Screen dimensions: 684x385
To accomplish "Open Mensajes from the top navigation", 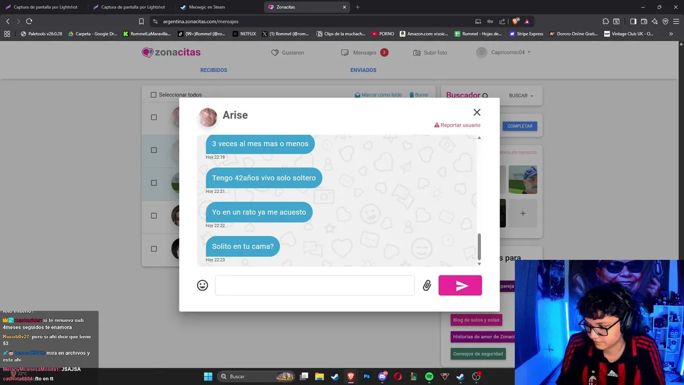I will tap(364, 52).
